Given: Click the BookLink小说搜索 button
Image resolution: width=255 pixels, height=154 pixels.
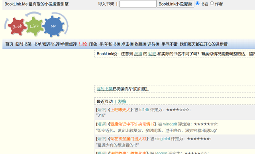Looking at the screenshot, I should [x=175, y=4].
